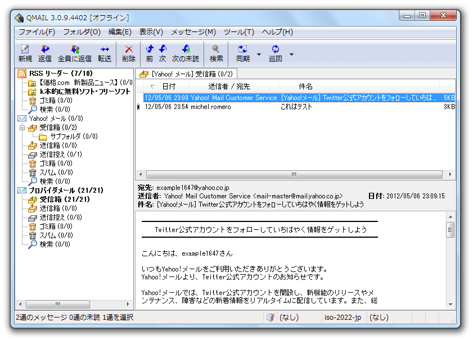
Task: Click the 巡回 (patrol) toolbar icon
Action: coord(275,49)
